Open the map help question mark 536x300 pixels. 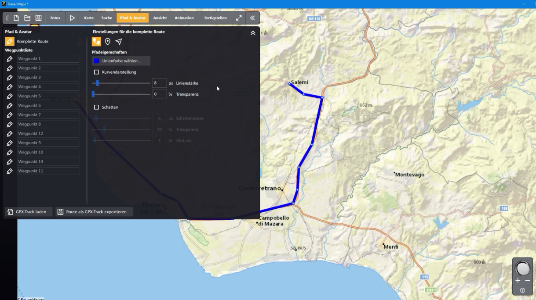point(522,290)
